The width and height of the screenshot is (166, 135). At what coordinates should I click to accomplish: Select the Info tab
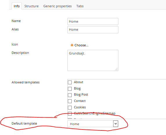point(17,6)
